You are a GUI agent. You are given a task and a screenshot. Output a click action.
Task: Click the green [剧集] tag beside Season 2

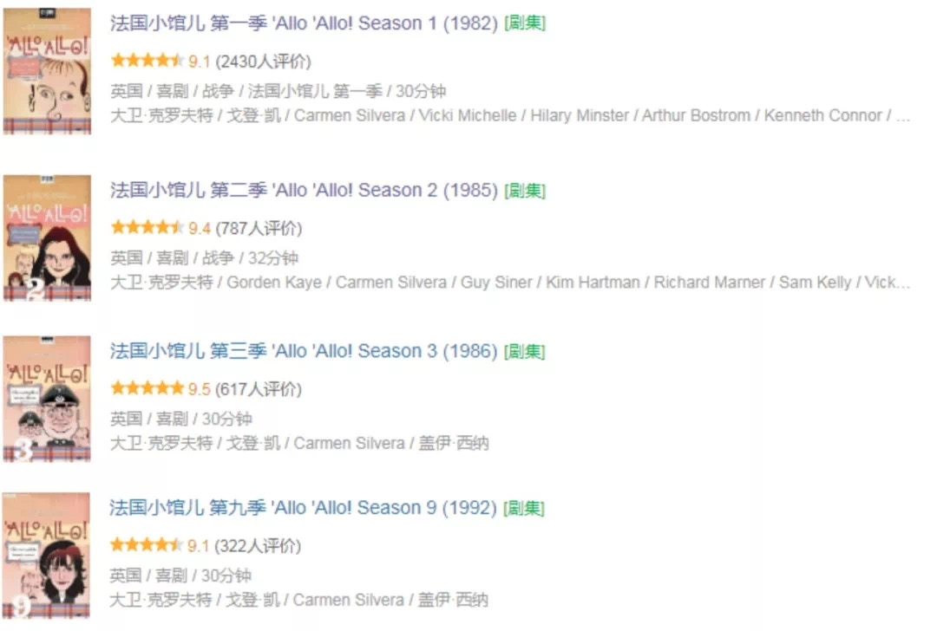pyautogui.click(x=525, y=191)
